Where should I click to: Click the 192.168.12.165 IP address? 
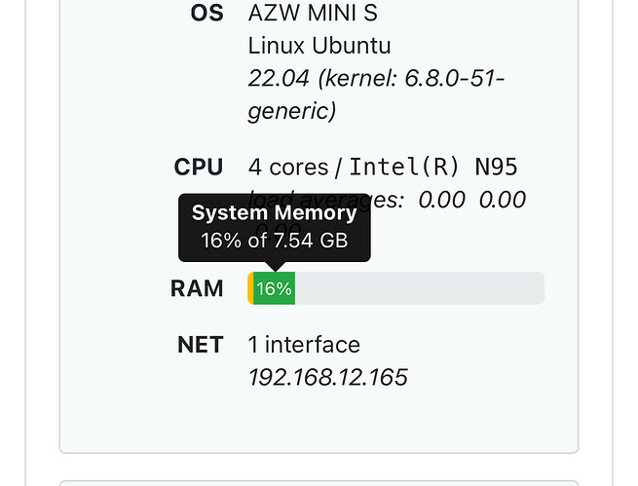click(x=327, y=377)
